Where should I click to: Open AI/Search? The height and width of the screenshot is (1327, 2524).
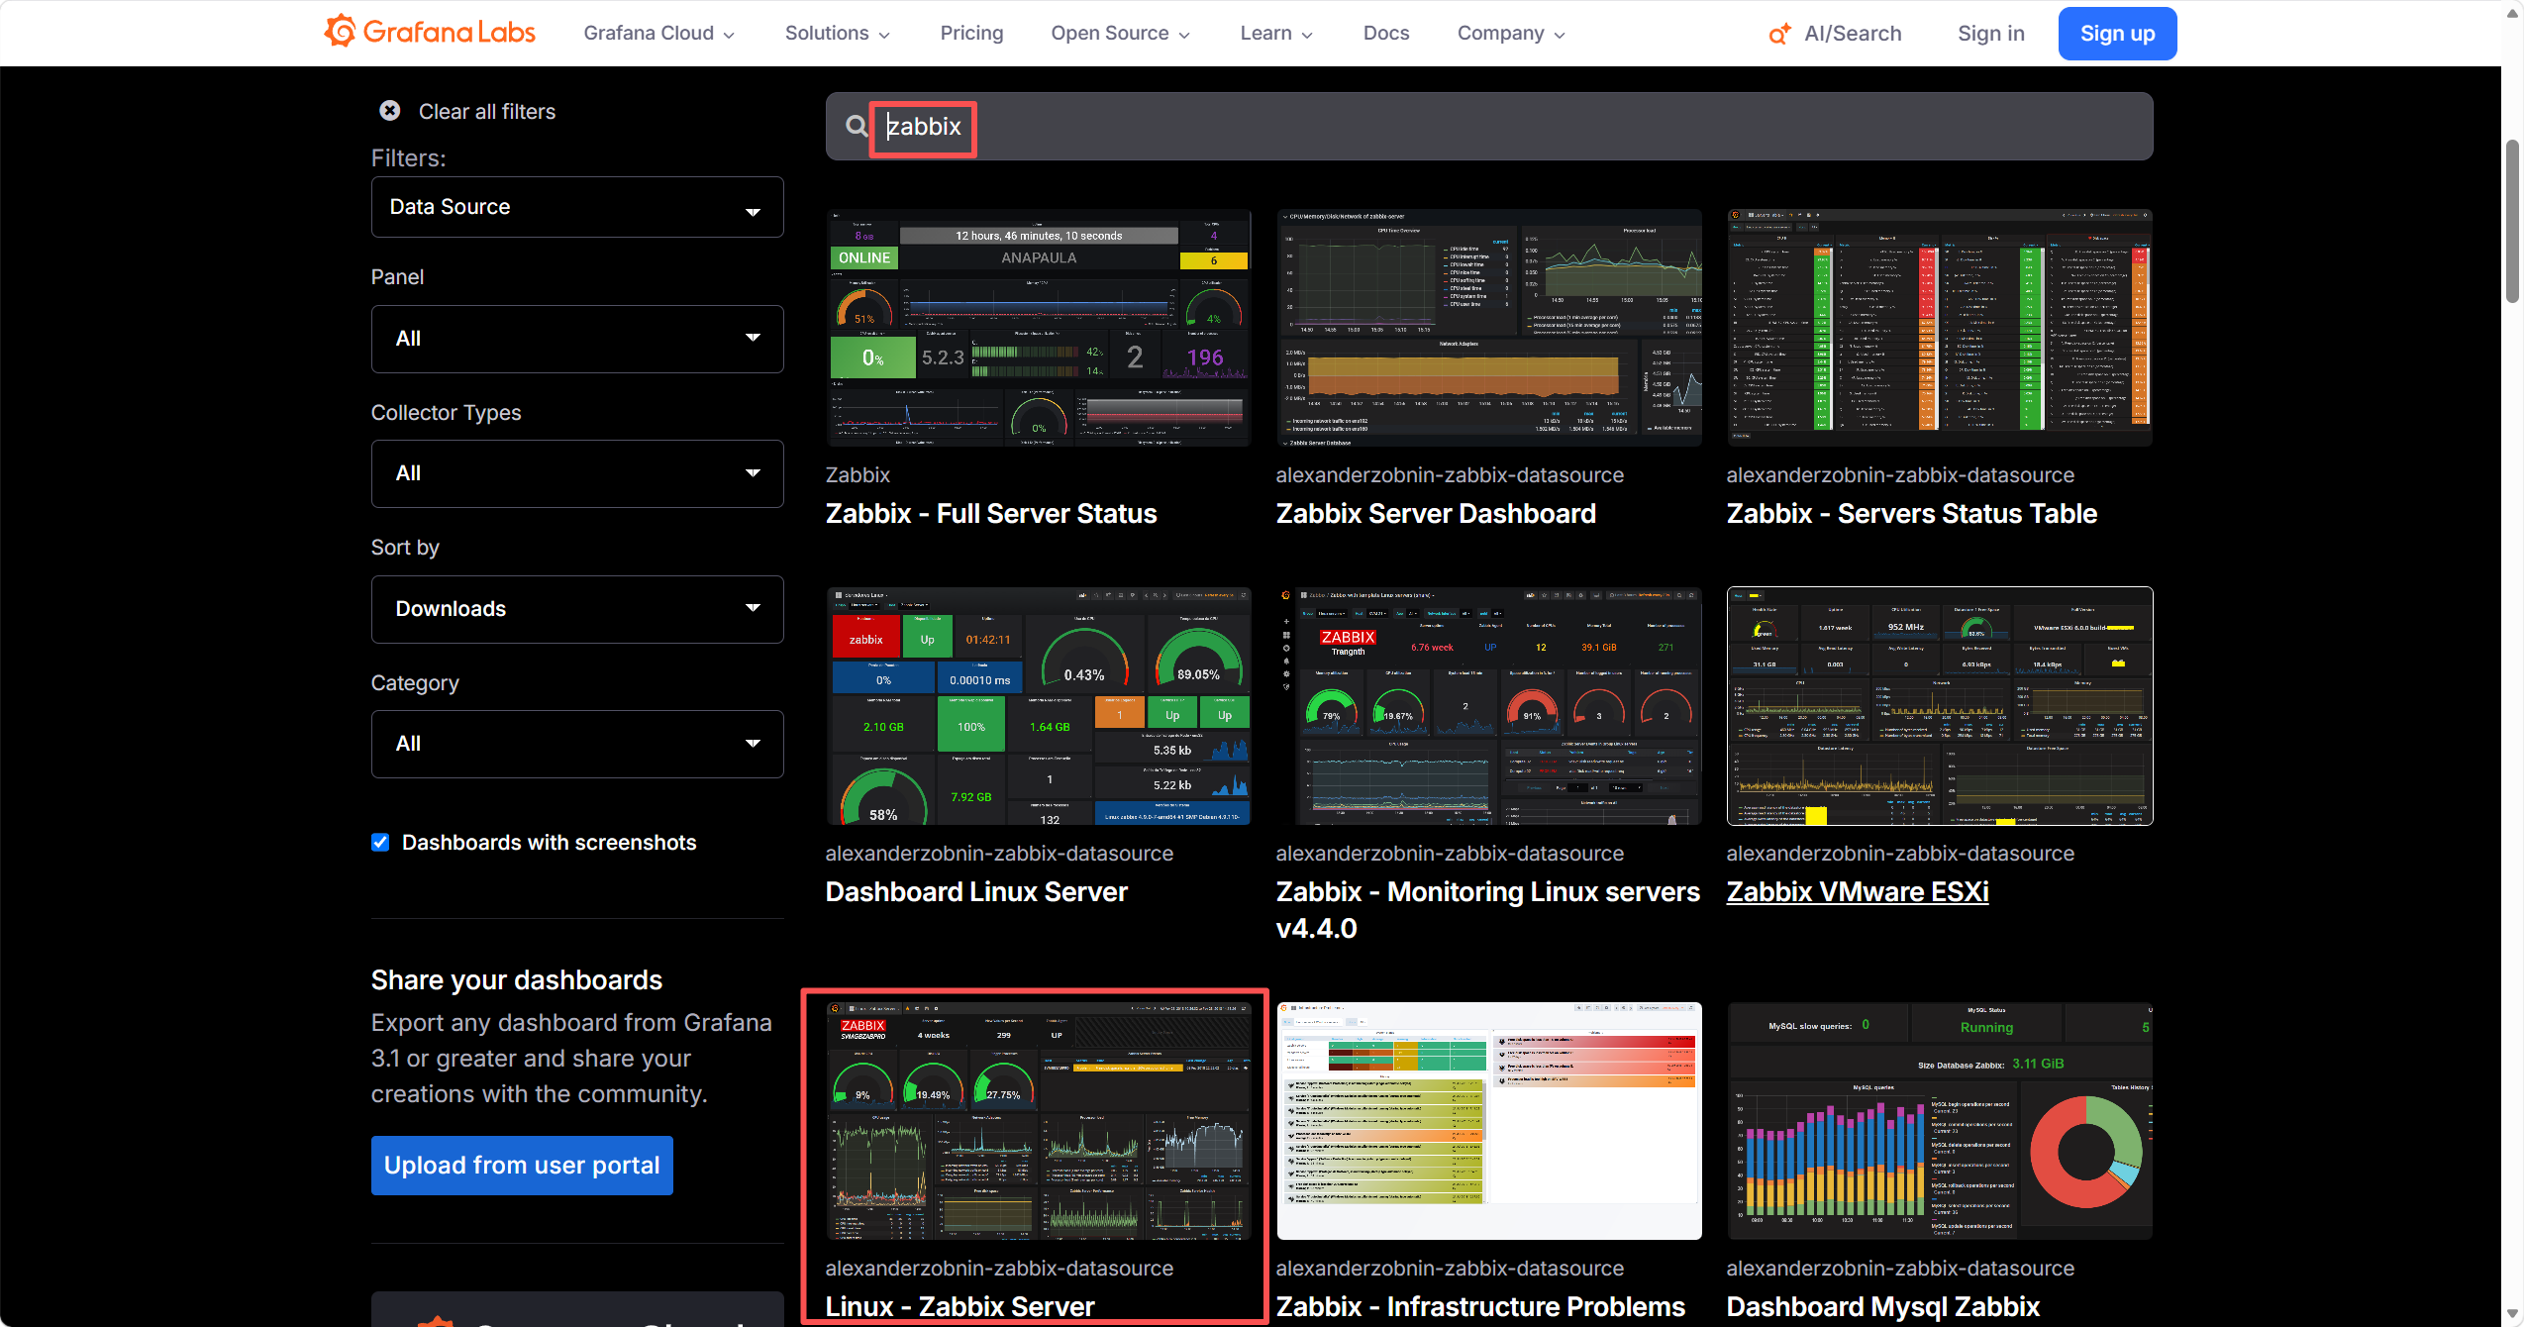point(1835,34)
